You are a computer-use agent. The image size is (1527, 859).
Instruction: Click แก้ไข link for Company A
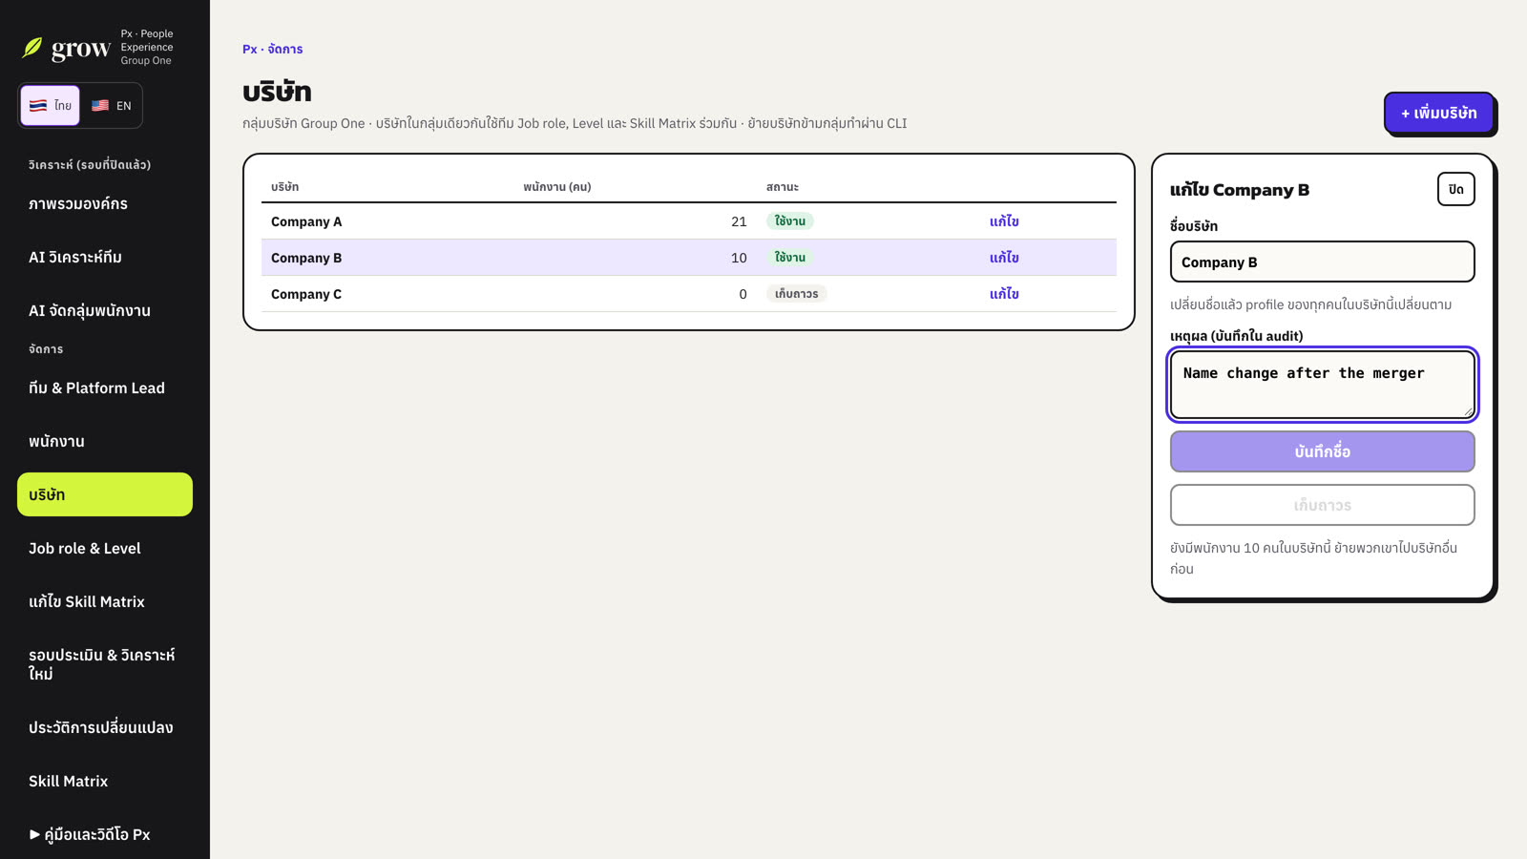point(1004,221)
